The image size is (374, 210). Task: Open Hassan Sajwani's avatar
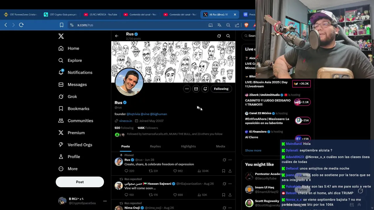(119, 186)
